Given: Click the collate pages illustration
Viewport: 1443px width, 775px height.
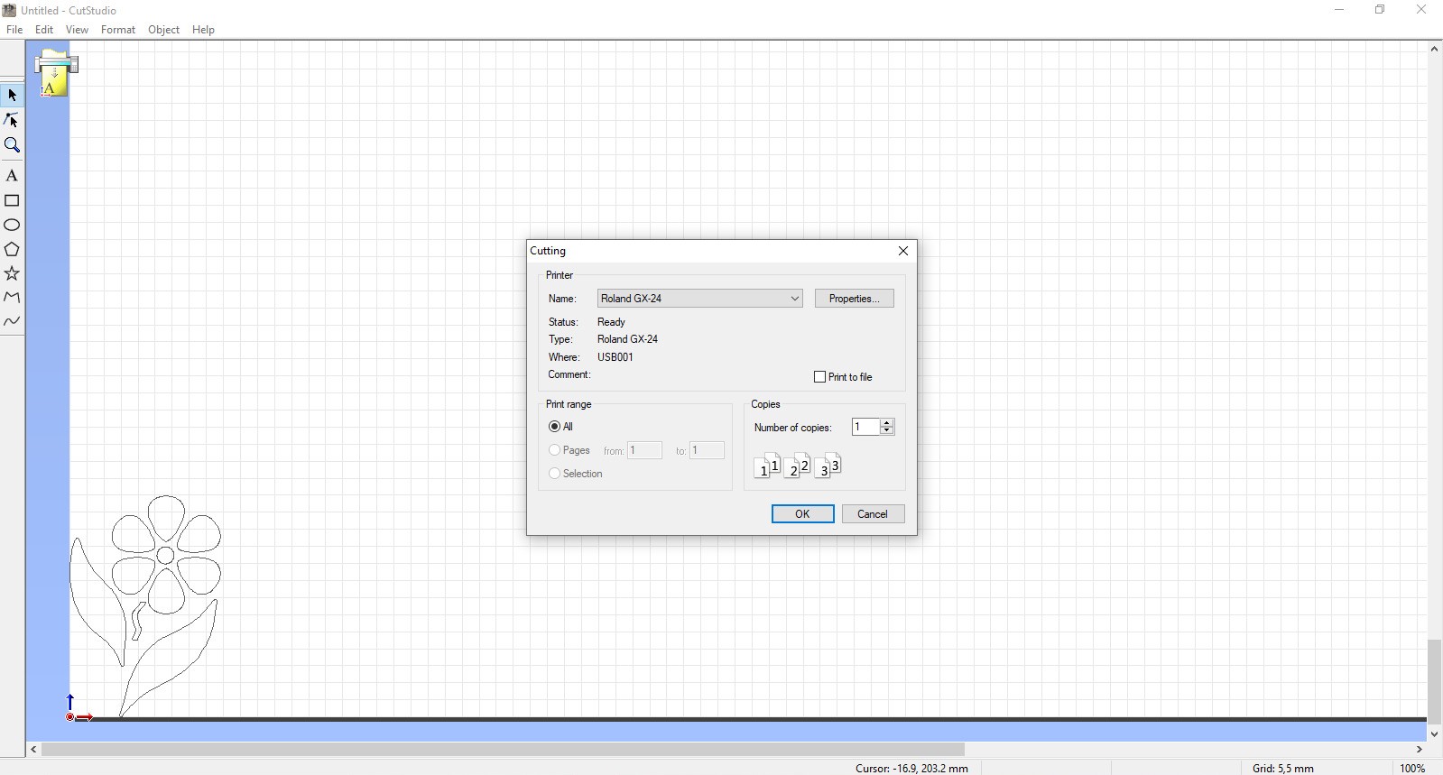Looking at the screenshot, I should click(798, 466).
